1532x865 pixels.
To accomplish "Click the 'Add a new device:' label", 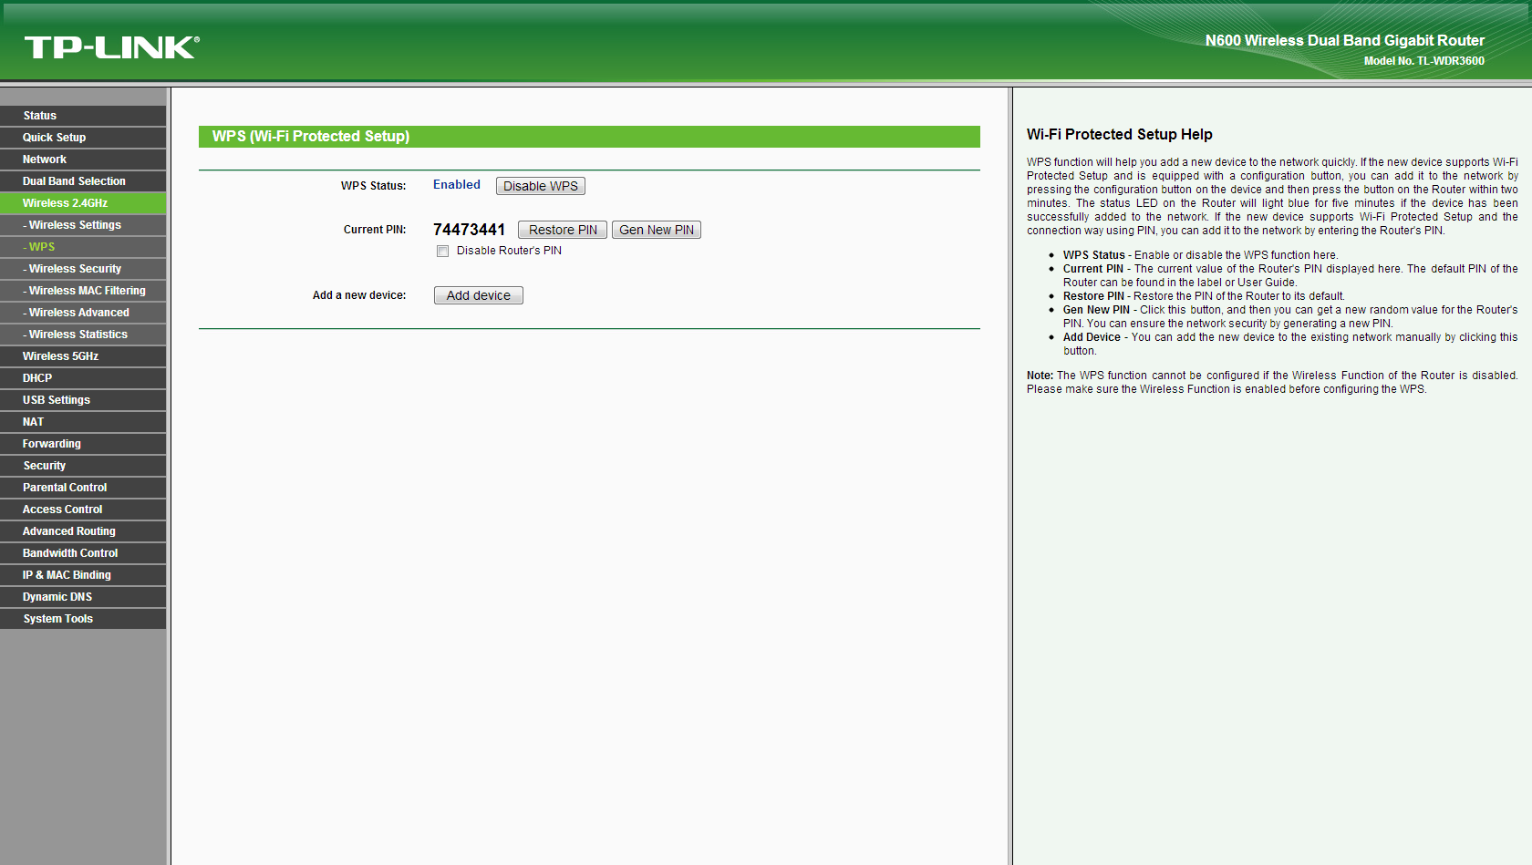I will (x=359, y=295).
